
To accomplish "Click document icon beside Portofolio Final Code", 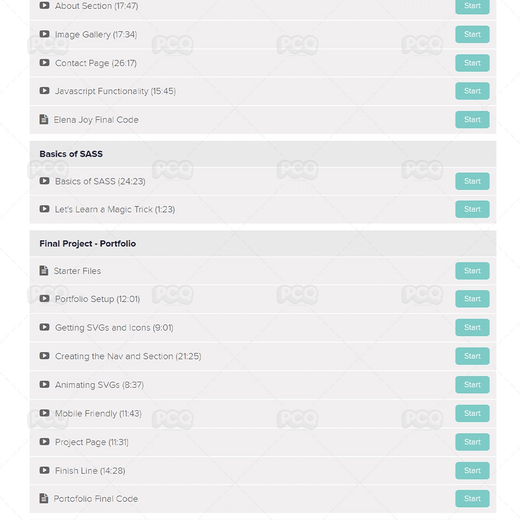I will coord(44,498).
